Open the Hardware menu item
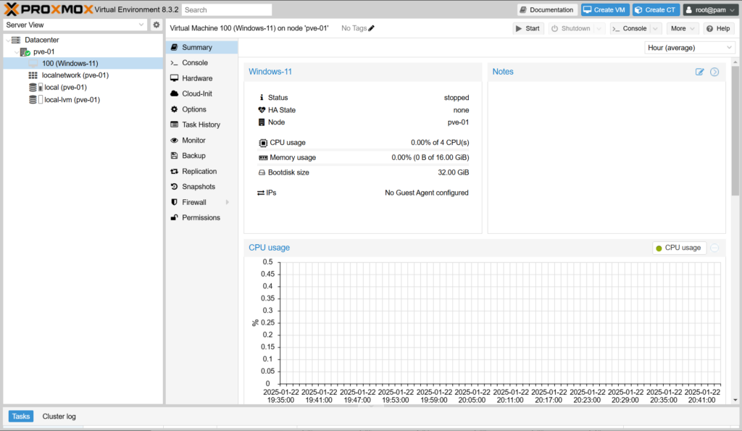This screenshot has width=742, height=431. [x=196, y=78]
